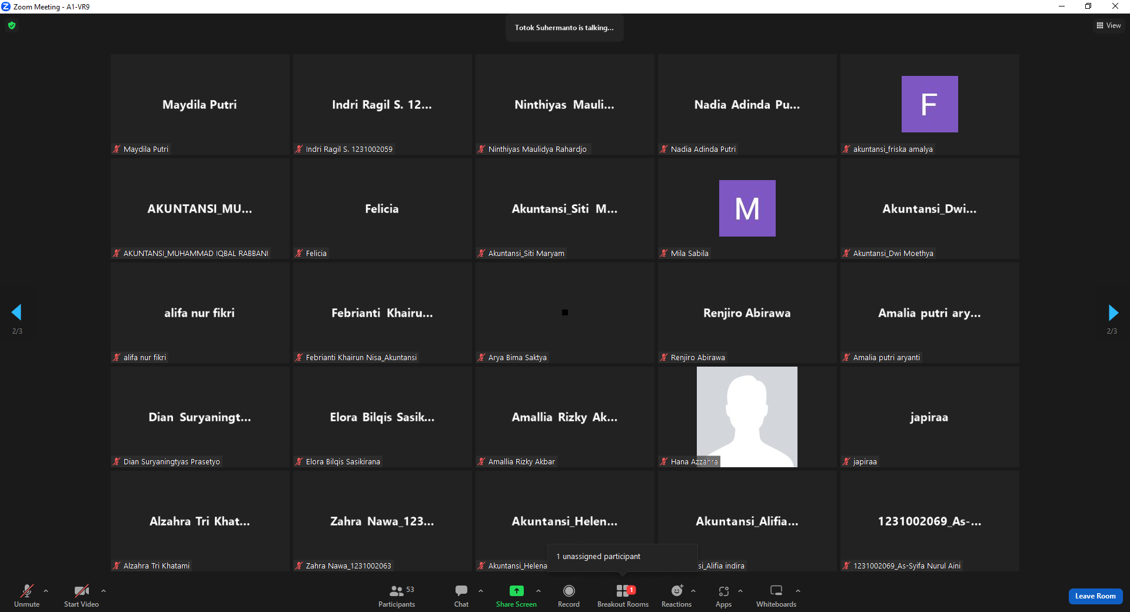
Task: Click the green Share Screen icon
Action: (516, 591)
